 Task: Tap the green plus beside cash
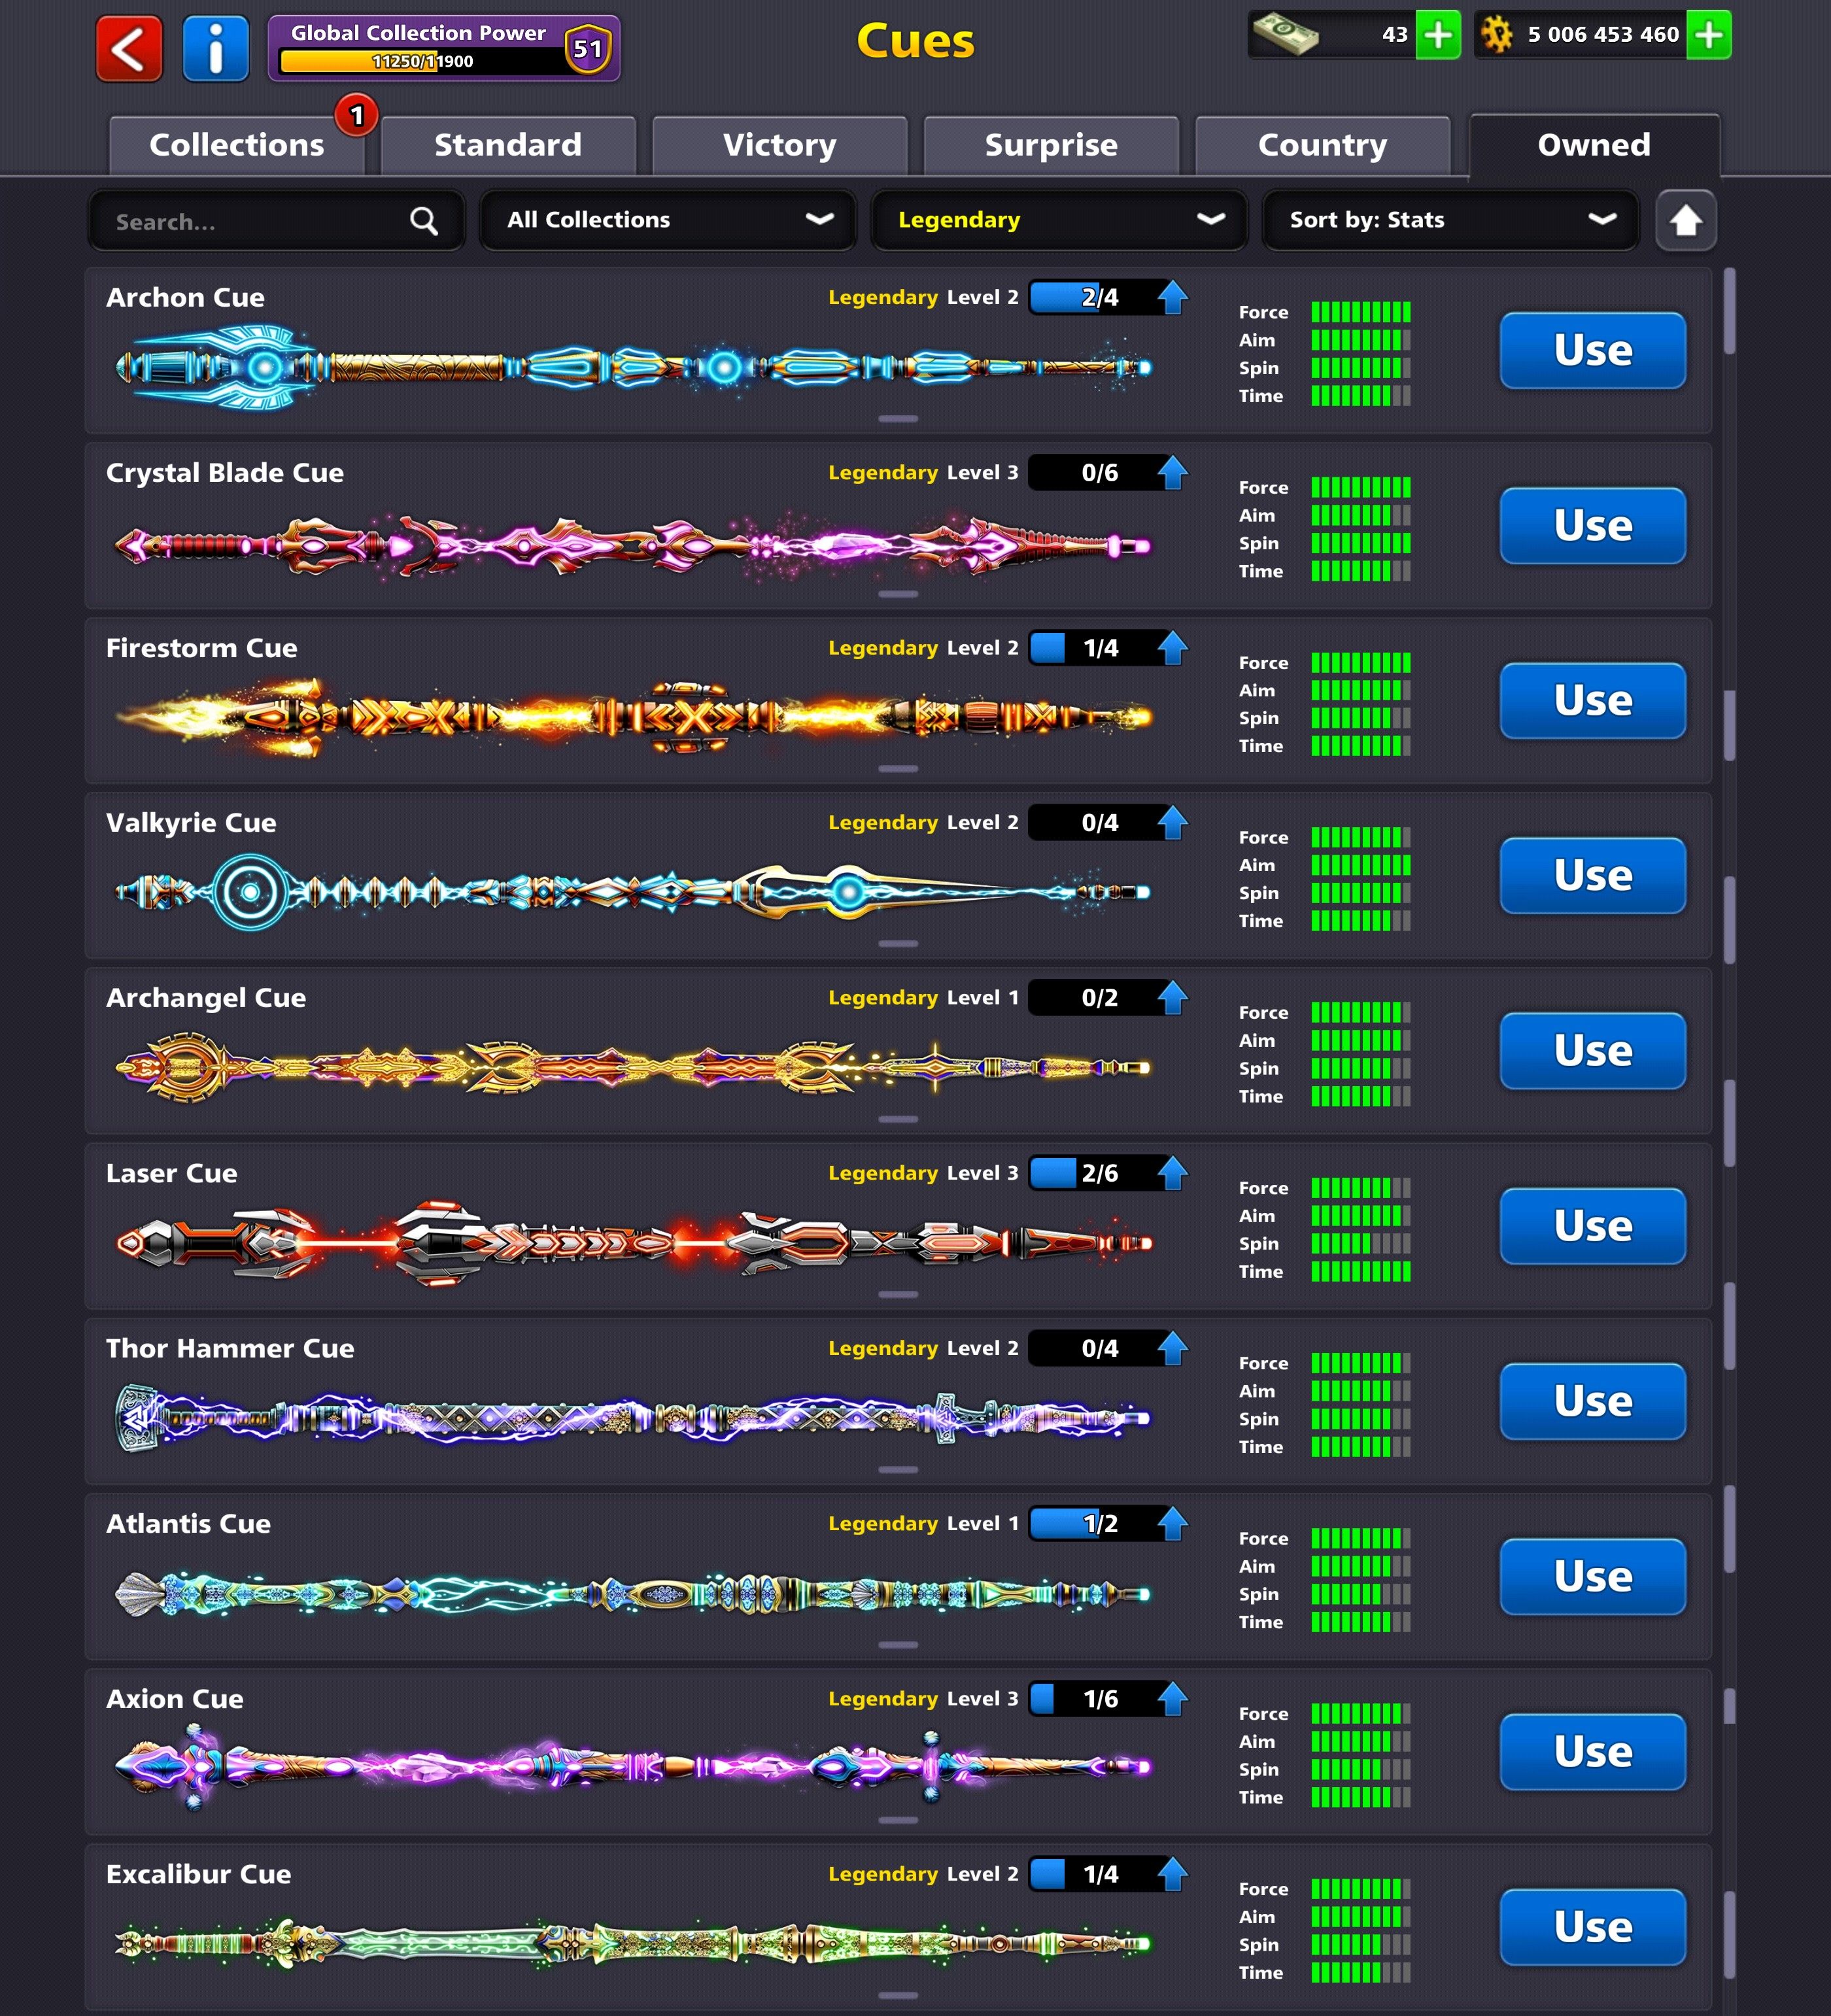tap(1438, 35)
